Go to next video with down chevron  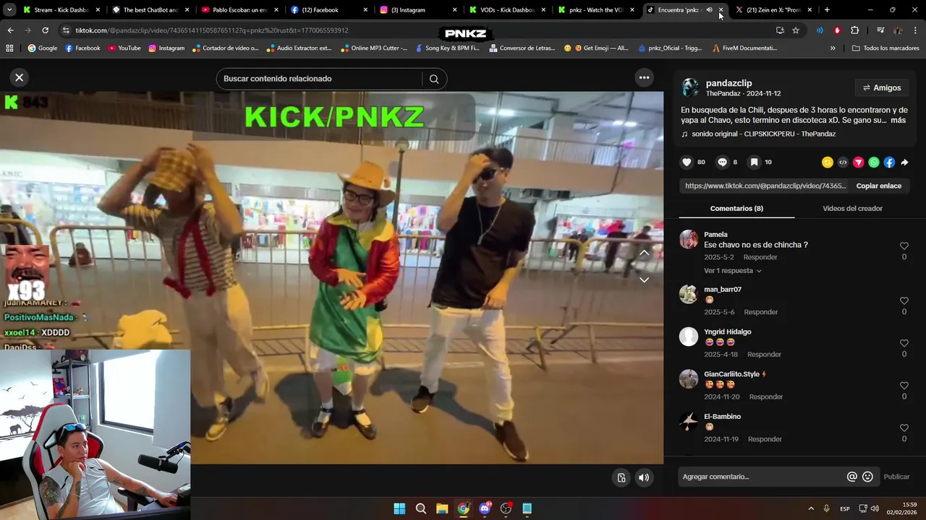[x=644, y=279]
